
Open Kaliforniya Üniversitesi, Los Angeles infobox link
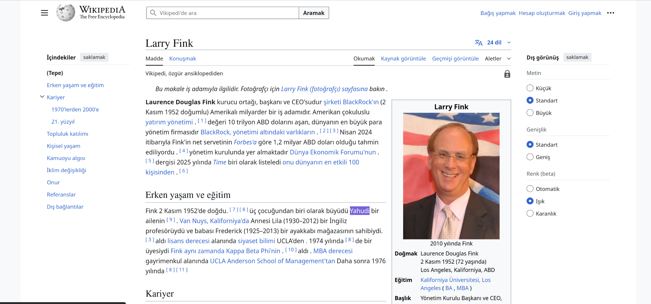pyautogui.click(x=455, y=284)
